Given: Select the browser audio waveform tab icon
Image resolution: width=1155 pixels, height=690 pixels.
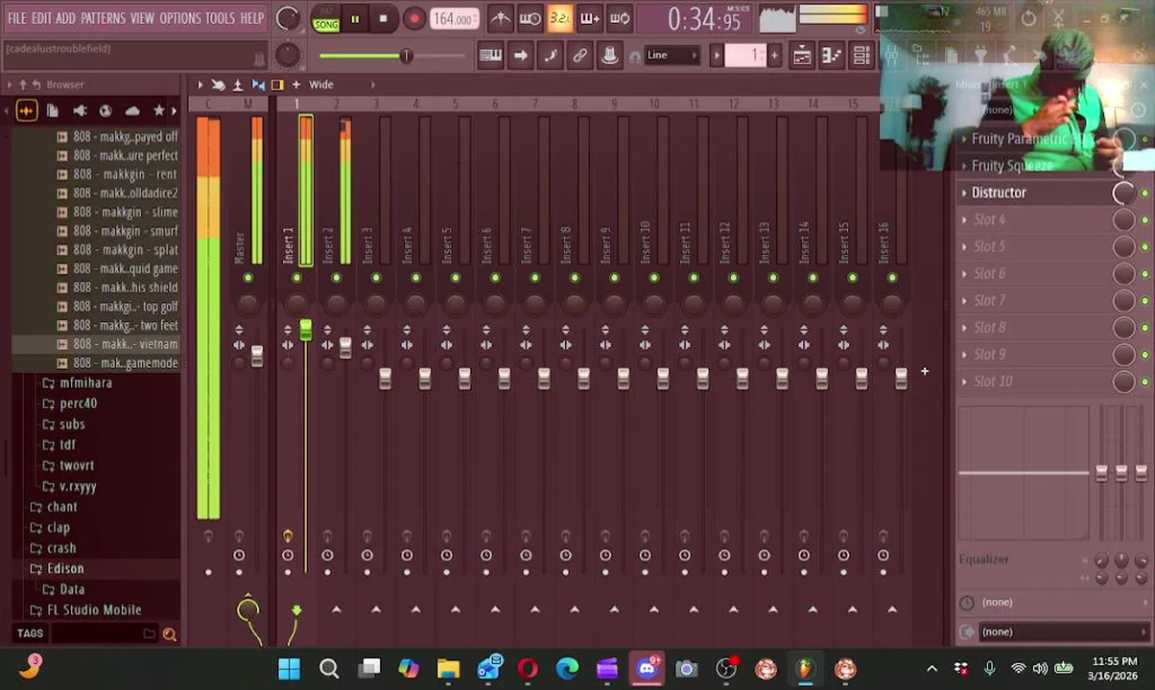Looking at the screenshot, I should [x=26, y=111].
